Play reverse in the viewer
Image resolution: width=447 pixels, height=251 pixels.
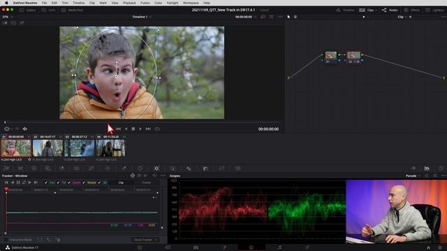(x=126, y=129)
